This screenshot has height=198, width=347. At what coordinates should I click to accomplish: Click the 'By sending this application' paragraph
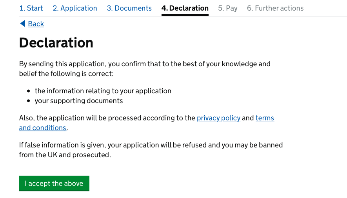click(x=145, y=69)
